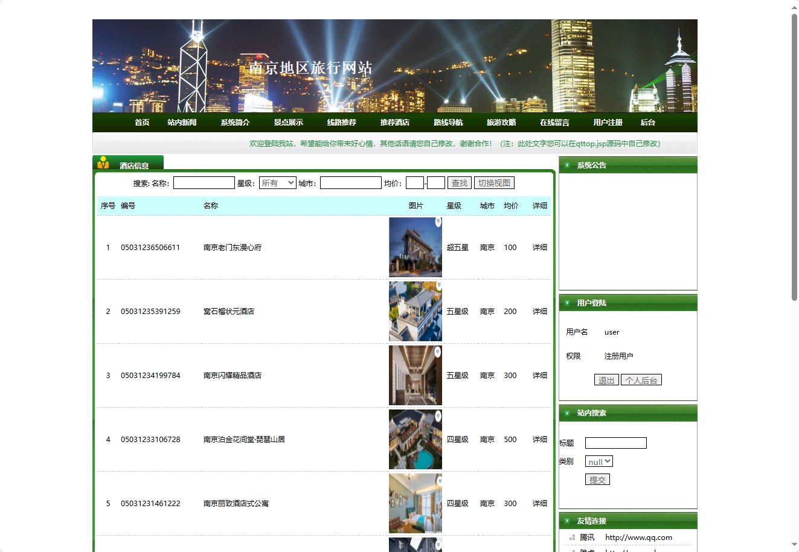Click the arrow icon beside 系统公告
Image resolution: width=799 pixels, height=552 pixels.
pos(567,165)
